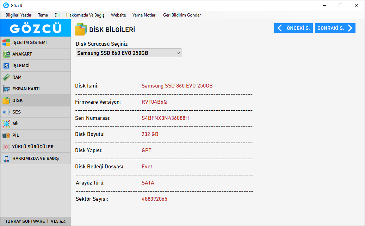Click the Seri Numarası label

[x=93, y=118]
